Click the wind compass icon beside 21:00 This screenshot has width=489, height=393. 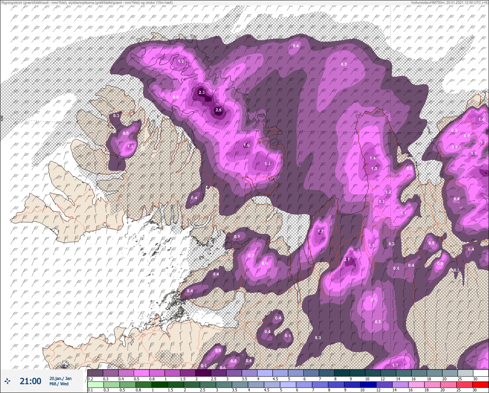(x=8, y=381)
